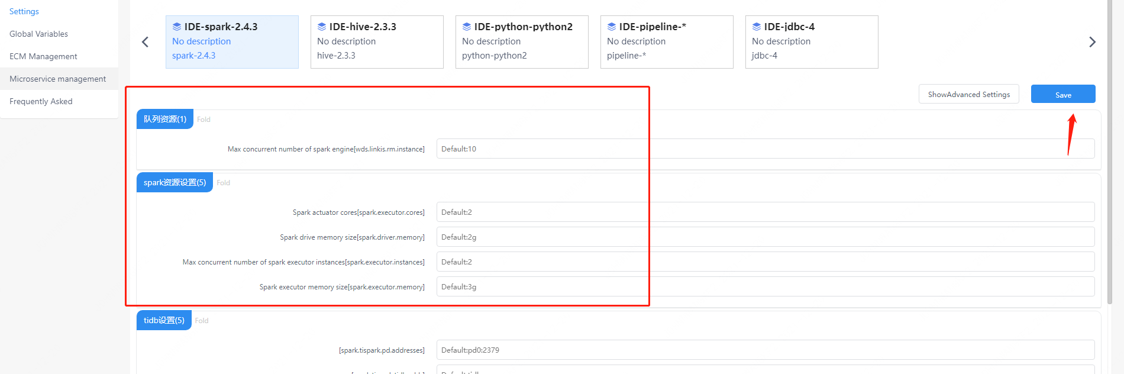The height and width of the screenshot is (374, 1124).
Task: Click the wds.linkis.rm.instance input field
Action: [x=765, y=149]
